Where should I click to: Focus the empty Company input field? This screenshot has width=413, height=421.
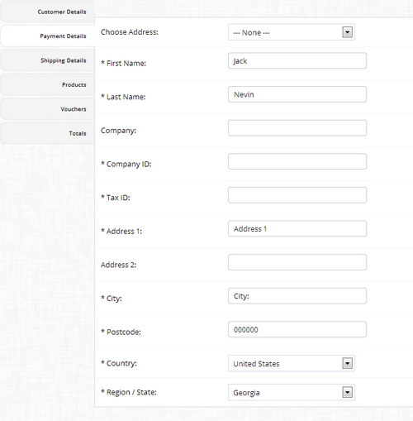tap(297, 128)
